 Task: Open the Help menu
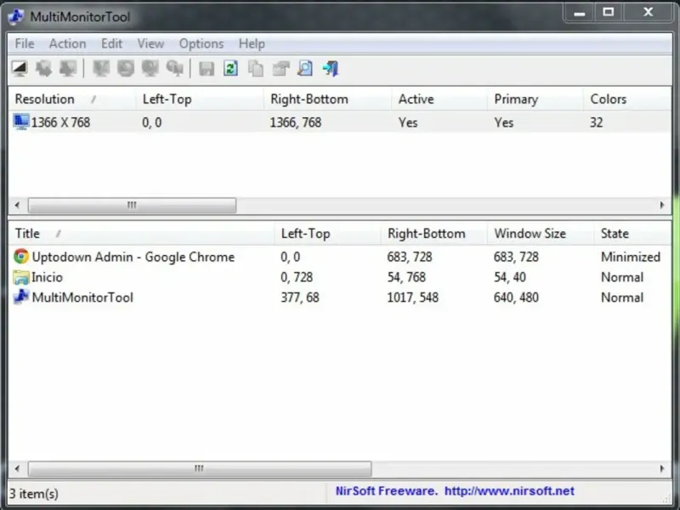[252, 44]
